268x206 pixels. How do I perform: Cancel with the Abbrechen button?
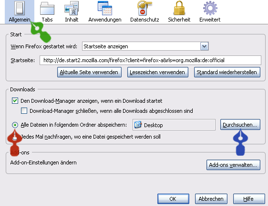click(x=211, y=199)
